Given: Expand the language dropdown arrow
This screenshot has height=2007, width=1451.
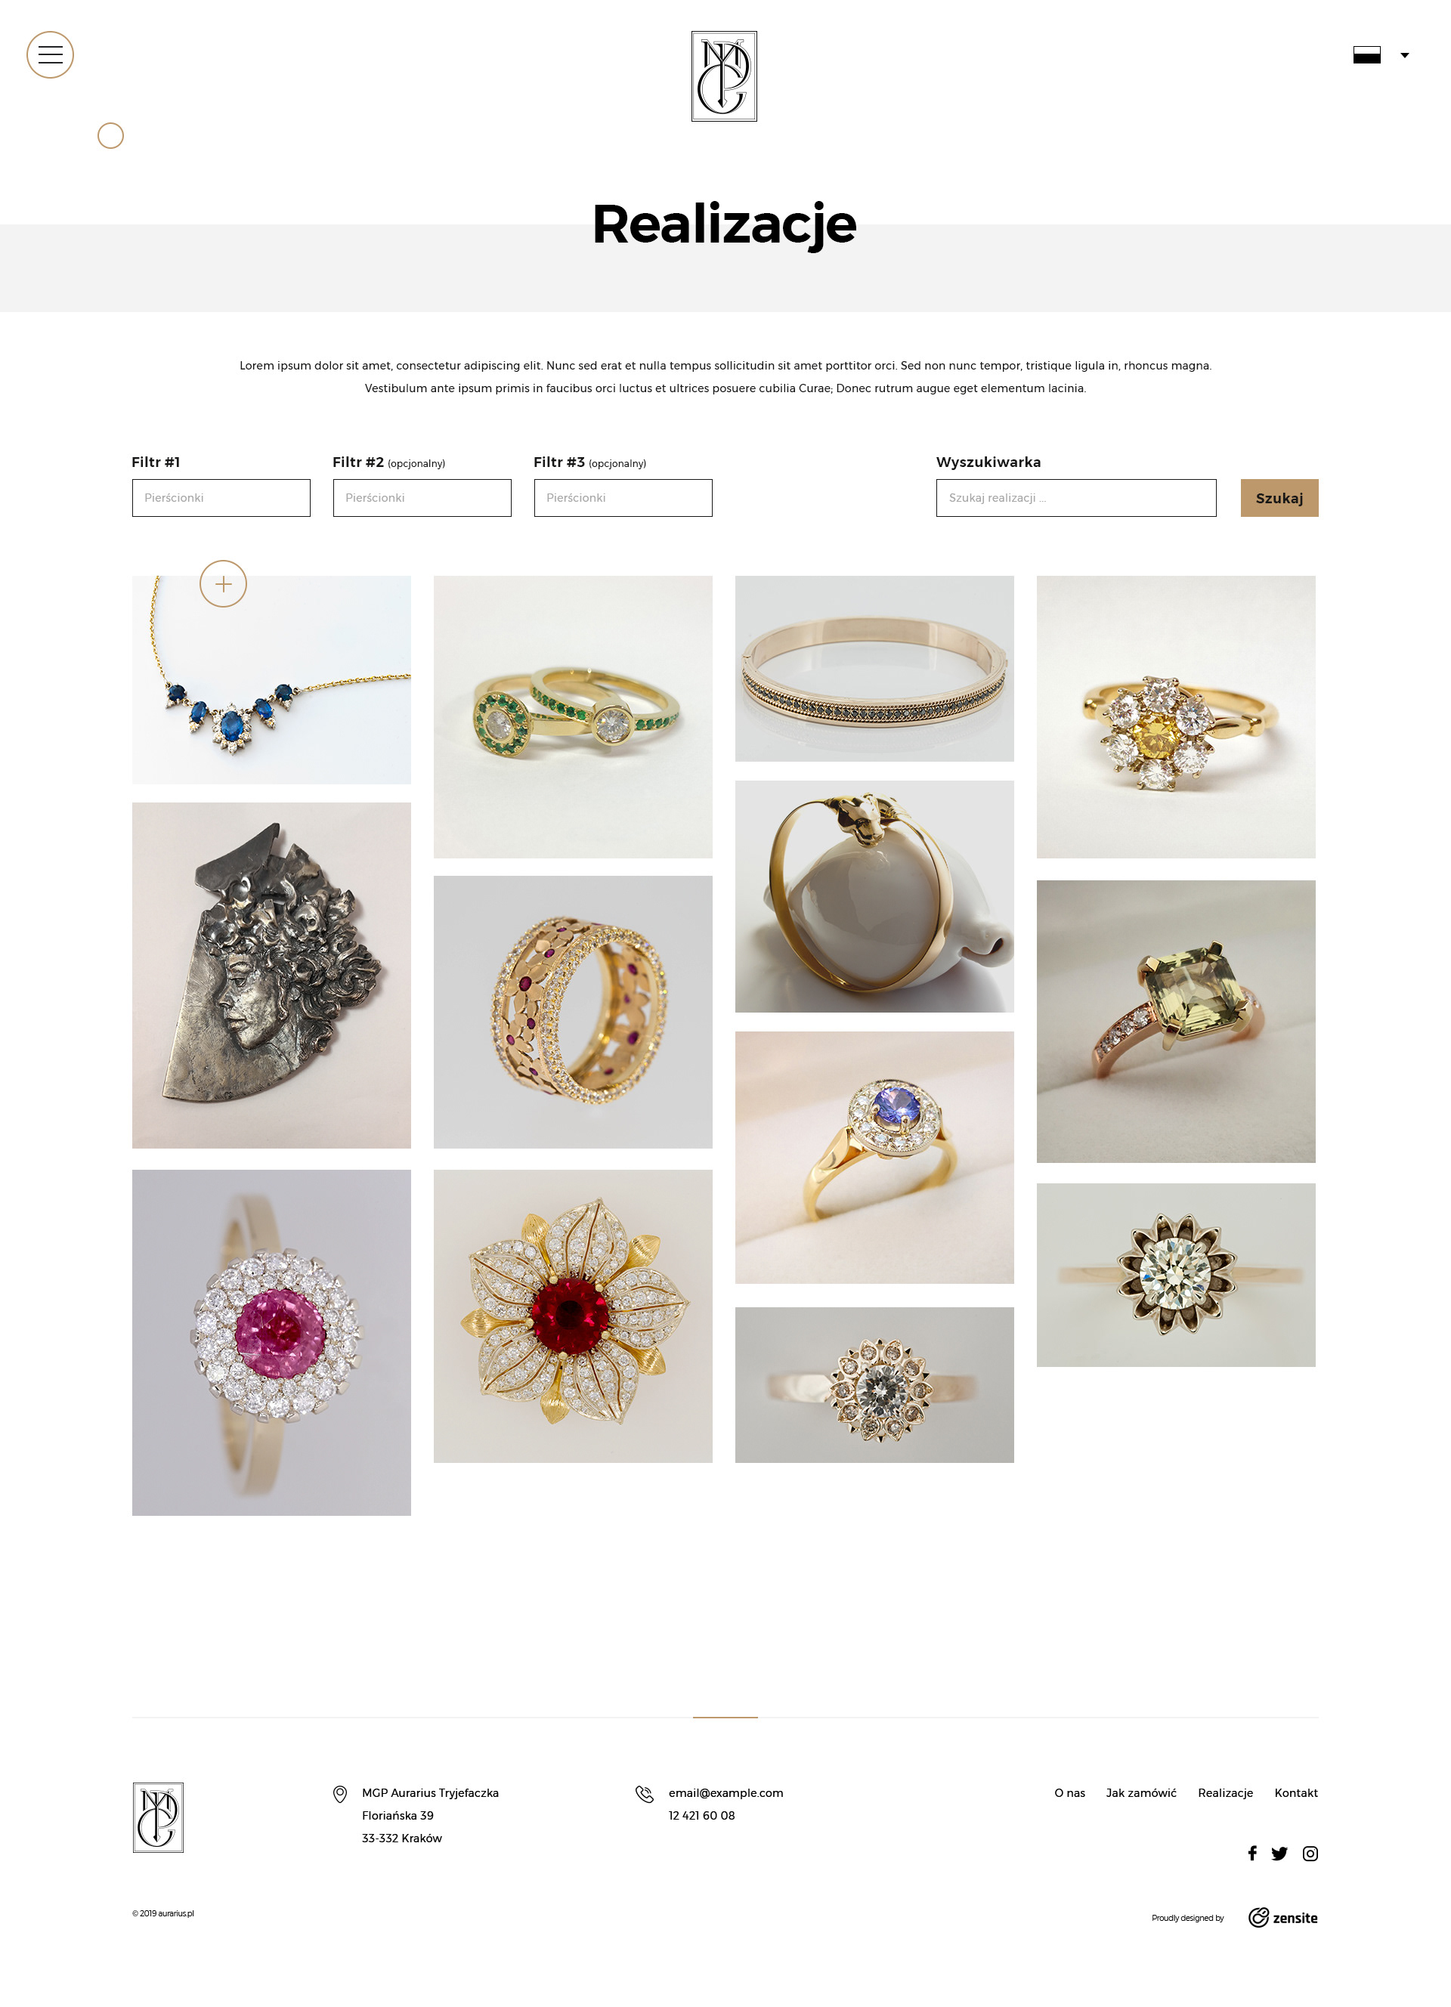Looking at the screenshot, I should (1404, 55).
